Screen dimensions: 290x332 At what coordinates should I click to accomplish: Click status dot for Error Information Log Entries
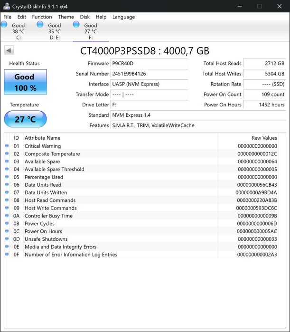point(7,254)
